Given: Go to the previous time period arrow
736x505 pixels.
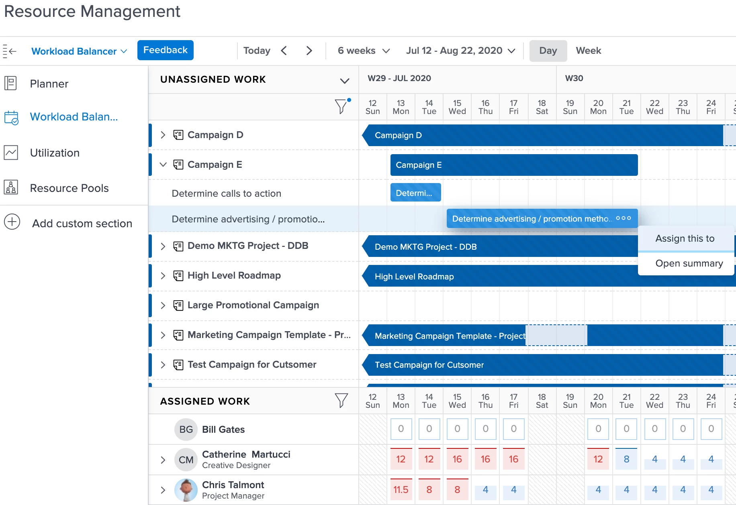Looking at the screenshot, I should coord(284,51).
